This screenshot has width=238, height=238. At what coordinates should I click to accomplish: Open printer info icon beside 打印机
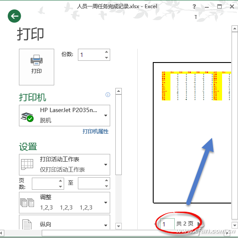pyautogui.click(x=108, y=94)
